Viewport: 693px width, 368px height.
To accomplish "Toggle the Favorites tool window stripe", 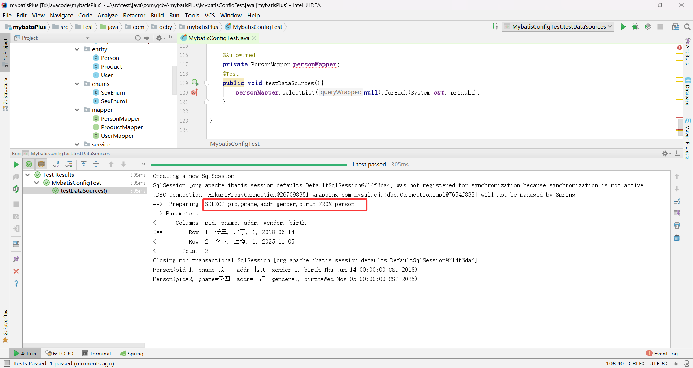I will click(5, 327).
